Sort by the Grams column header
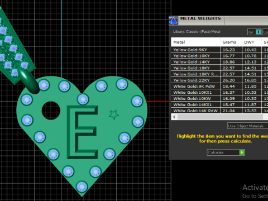This screenshot has width=268, height=201. (x=231, y=42)
